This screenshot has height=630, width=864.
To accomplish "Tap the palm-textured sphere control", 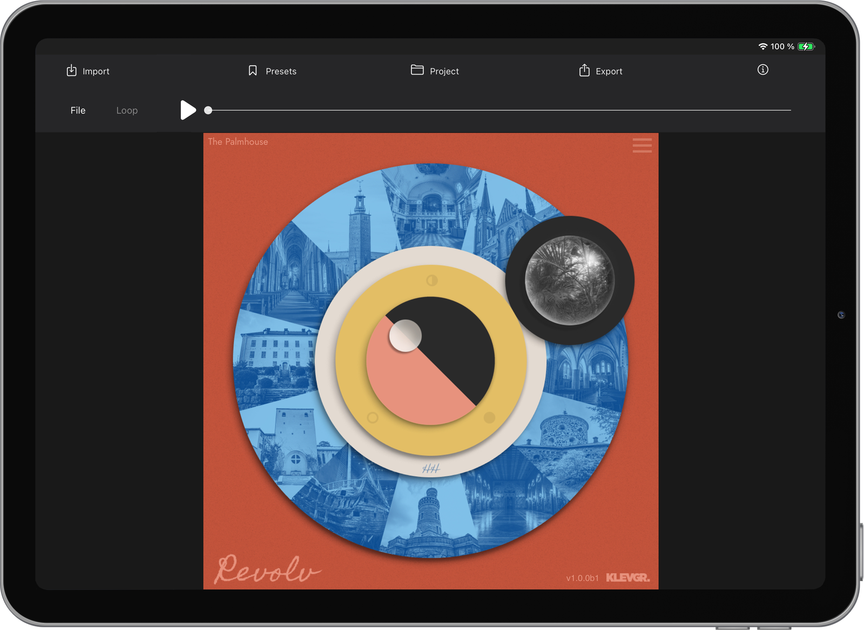I will point(570,279).
